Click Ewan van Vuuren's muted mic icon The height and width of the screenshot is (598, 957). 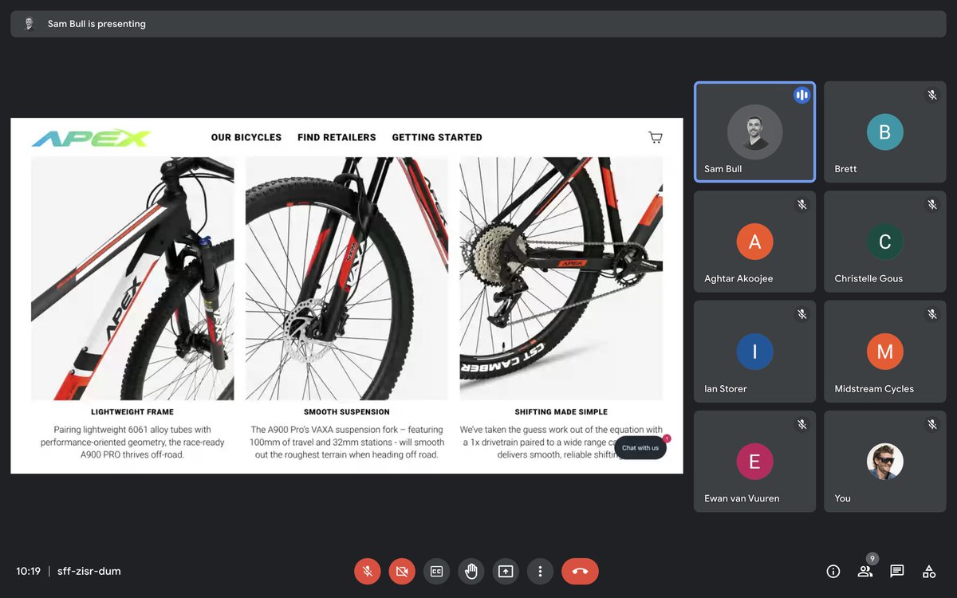[x=801, y=424]
